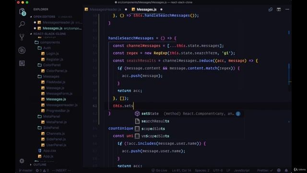Image resolution: width=307 pixels, height=173 pixels.
Task: Open the Manage gear icon
Action: [x=22, y=161]
